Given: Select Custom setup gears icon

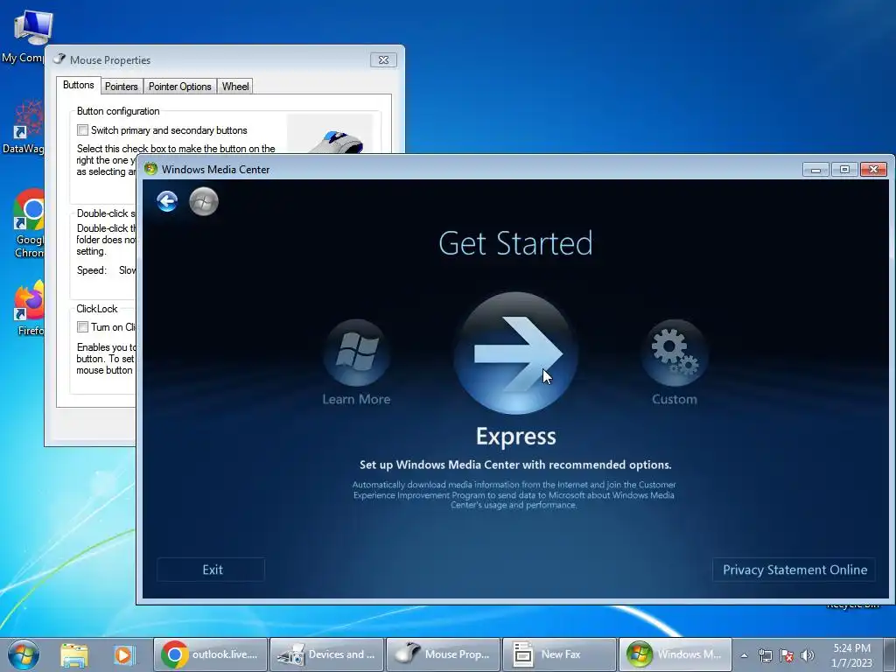Looking at the screenshot, I should [675, 353].
